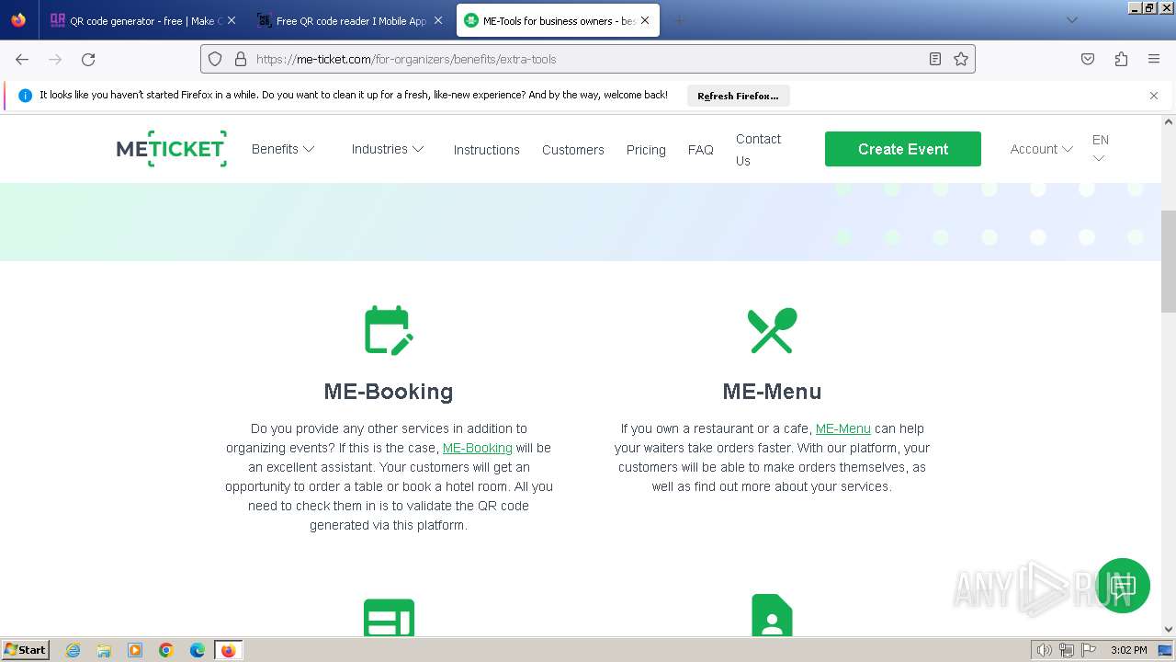Open the Contact Us page
This screenshot has width=1176, height=662.
(758, 150)
